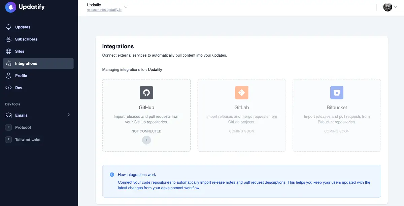Click the 'Connect your code repositories' info paragraph
This screenshot has width=404, height=206.
(x=244, y=185)
